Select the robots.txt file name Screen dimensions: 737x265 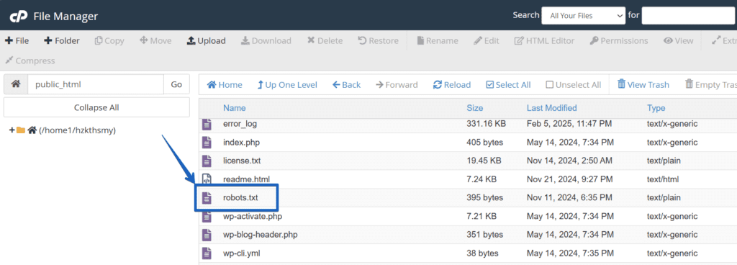[x=240, y=198]
